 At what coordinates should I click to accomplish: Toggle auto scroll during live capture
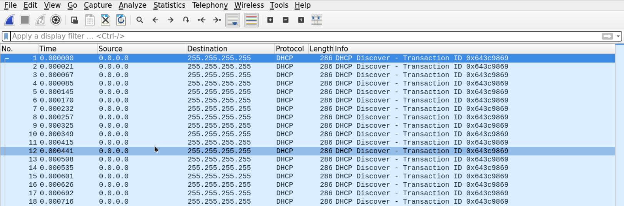click(x=233, y=20)
